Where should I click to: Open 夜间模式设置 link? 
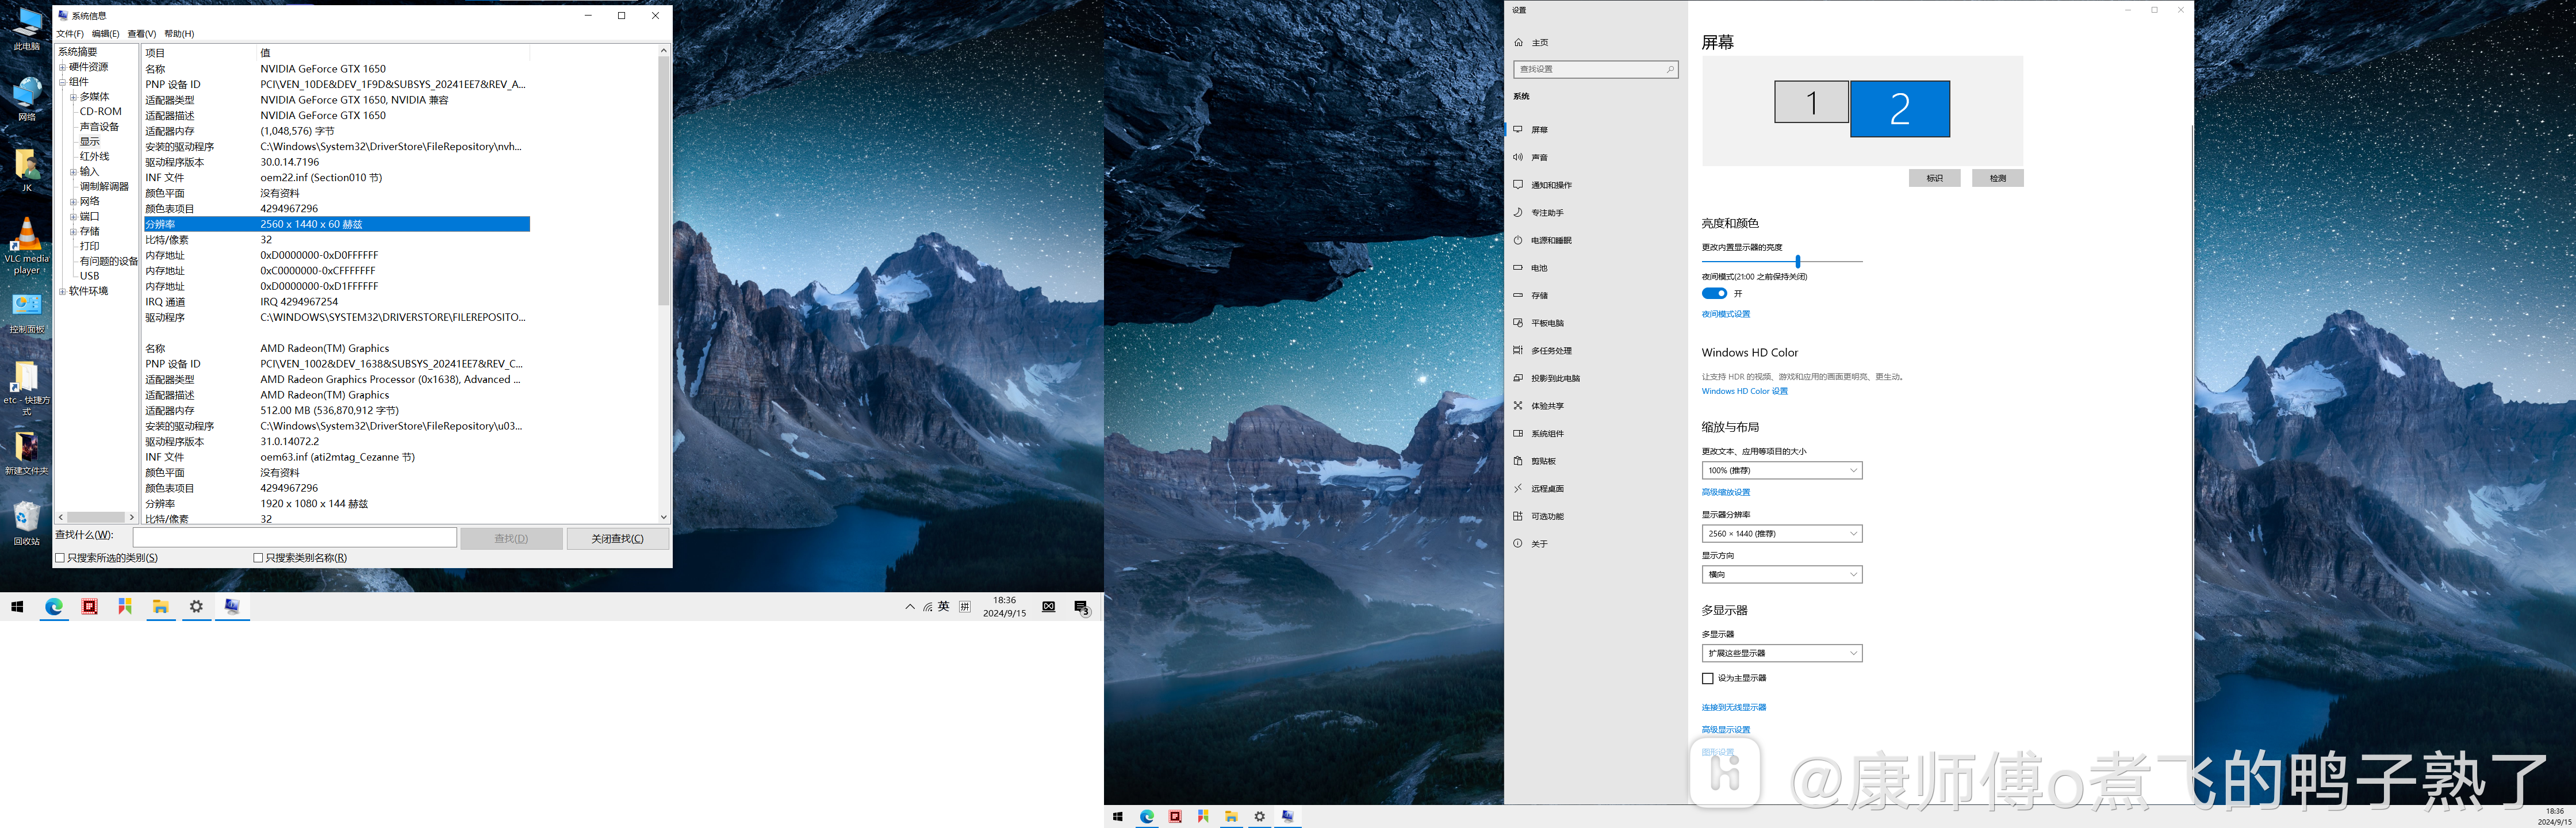pos(1726,314)
